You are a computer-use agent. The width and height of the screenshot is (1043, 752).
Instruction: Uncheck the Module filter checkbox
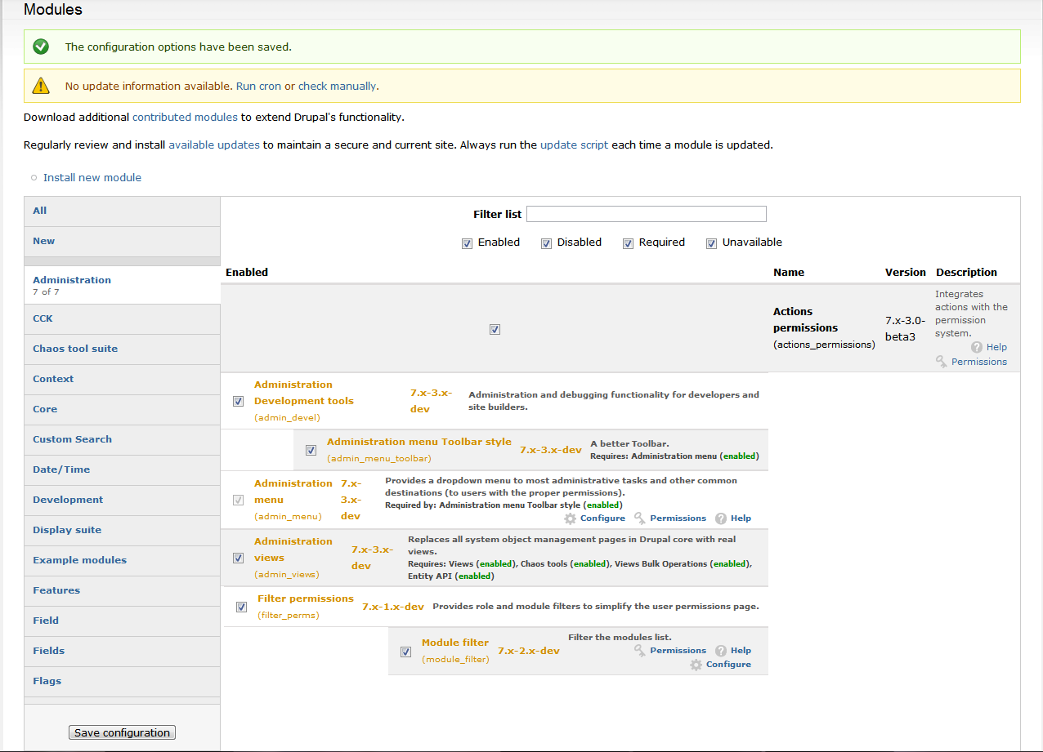[x=405, y=652]
